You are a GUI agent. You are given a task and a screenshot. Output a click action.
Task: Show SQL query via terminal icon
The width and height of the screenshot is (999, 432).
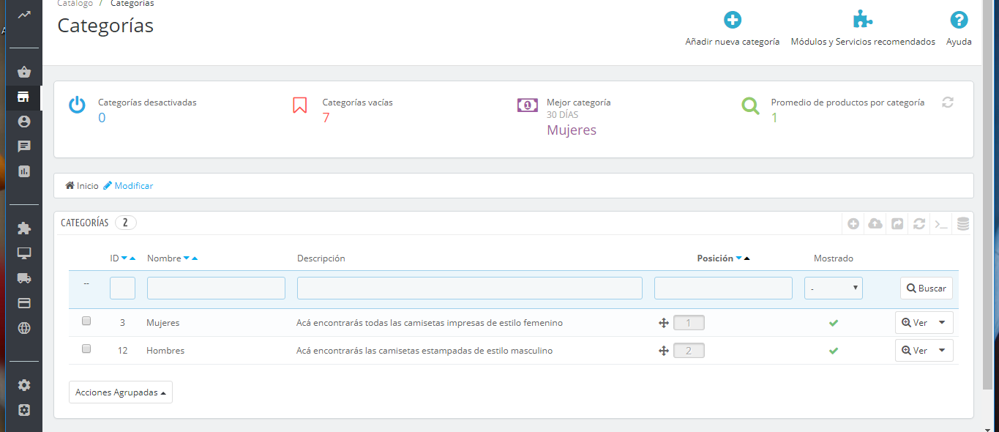coord(941,224)
